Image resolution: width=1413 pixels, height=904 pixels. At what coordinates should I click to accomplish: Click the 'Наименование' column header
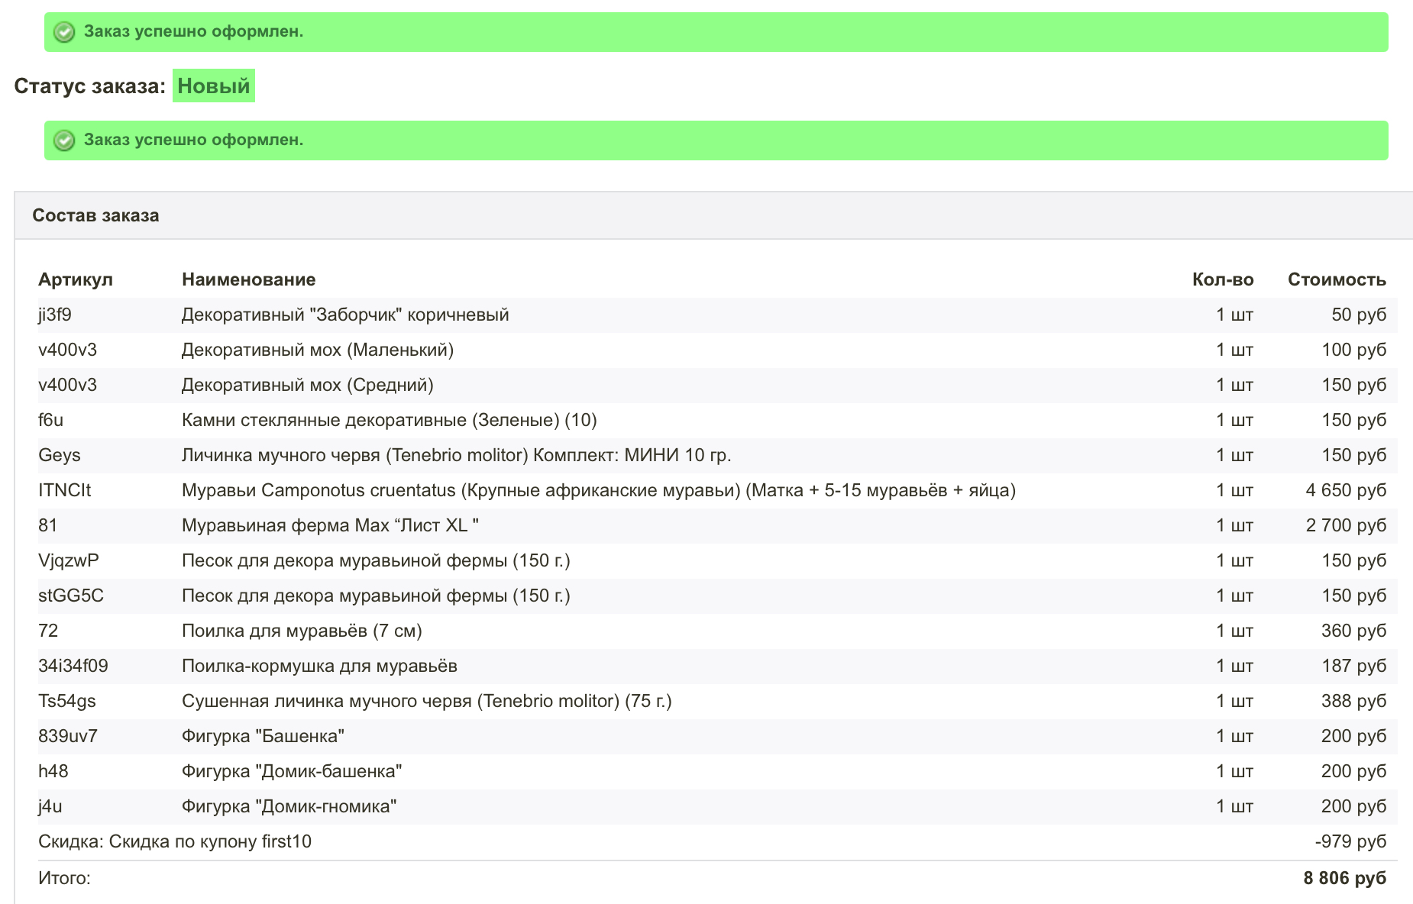coord(248,279)
